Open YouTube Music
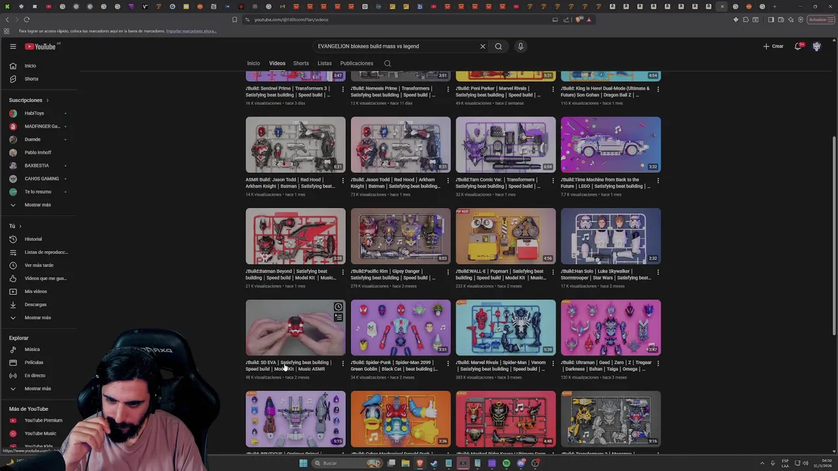The image size is (838, 471). tap(39, 434)
